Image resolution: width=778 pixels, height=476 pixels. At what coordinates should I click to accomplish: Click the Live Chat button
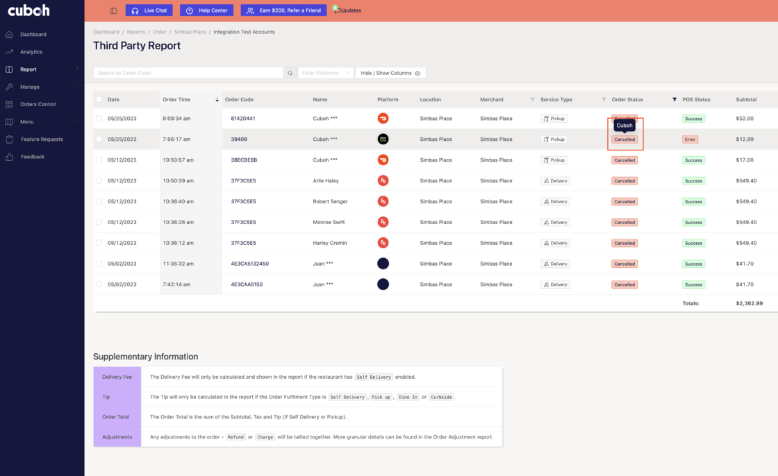coord(149,10)
